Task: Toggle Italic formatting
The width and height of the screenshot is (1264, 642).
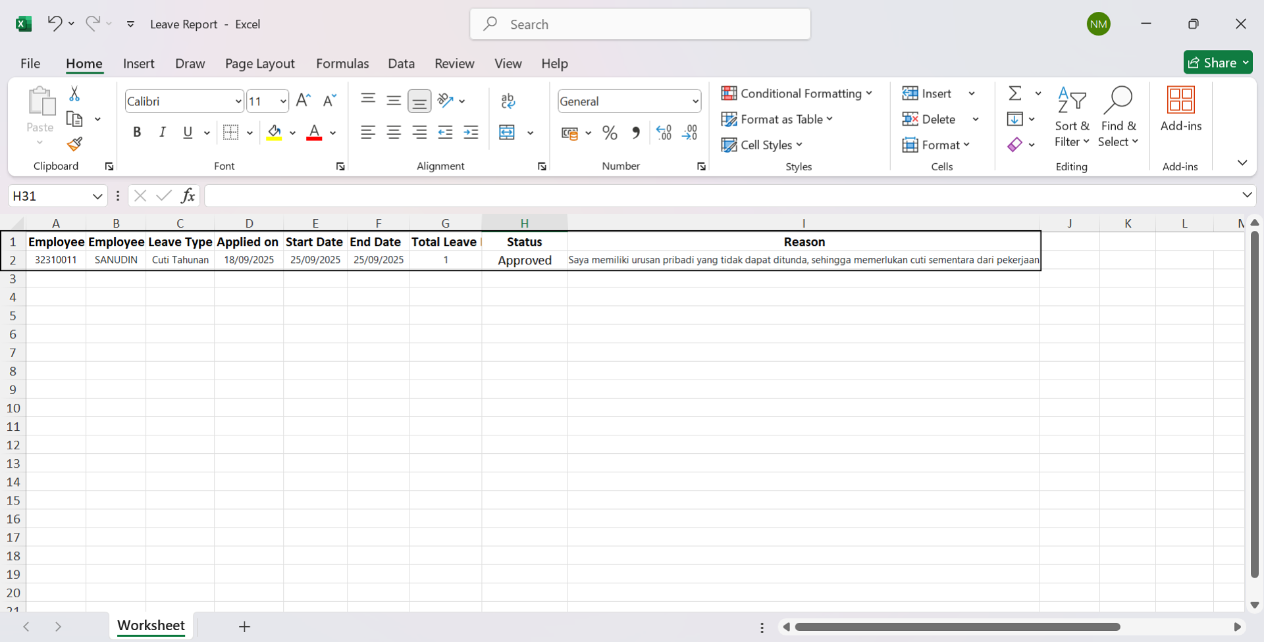Action: click(x=162, y=133)
